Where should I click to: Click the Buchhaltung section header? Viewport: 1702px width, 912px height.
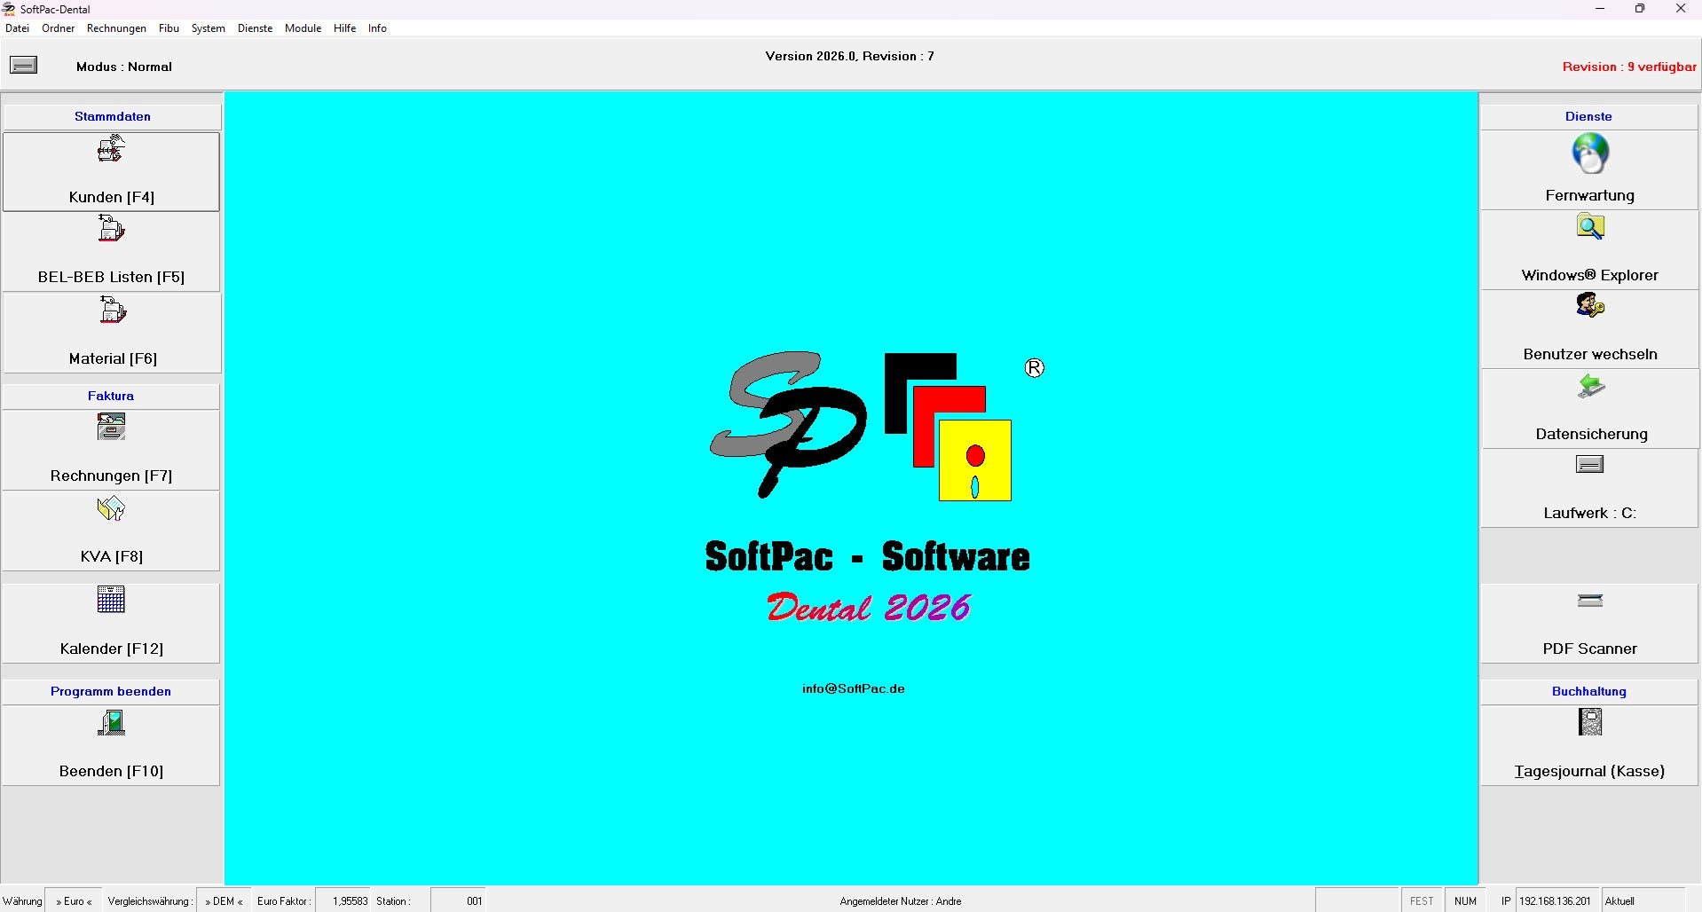coord(1589,691)
